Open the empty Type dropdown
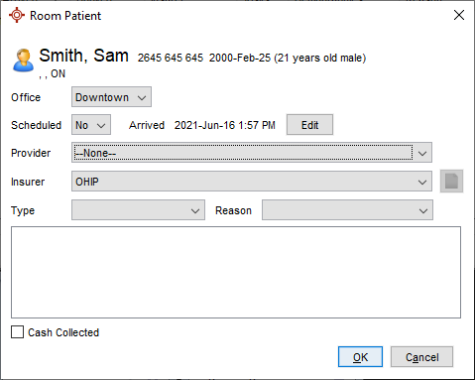The height and width of the screenshot is (380, 475). tap(138, 209)
